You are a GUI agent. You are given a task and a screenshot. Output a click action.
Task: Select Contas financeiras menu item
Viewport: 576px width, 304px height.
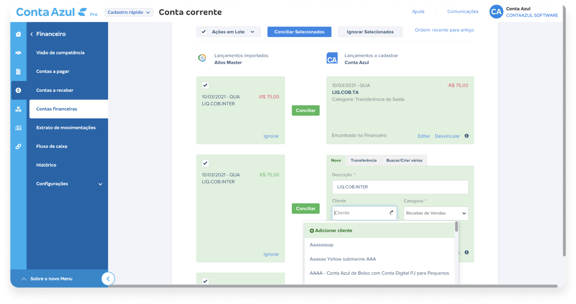69,109
